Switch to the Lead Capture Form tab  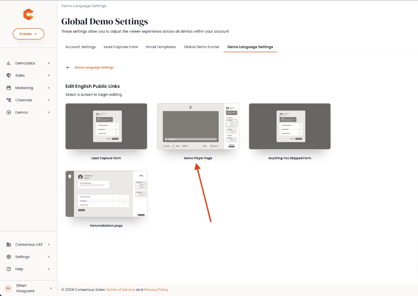(x=121, y=47)
